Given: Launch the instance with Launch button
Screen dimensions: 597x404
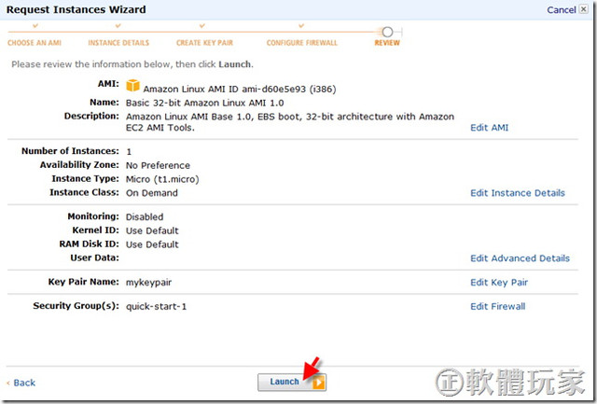Looking at the screenshot, I should [292, 382].
